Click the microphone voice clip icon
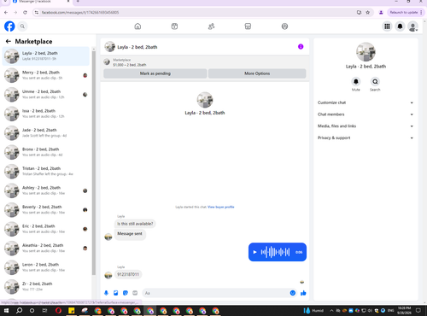The height and width of the screenshot is (316, 427). click(106, 293)
